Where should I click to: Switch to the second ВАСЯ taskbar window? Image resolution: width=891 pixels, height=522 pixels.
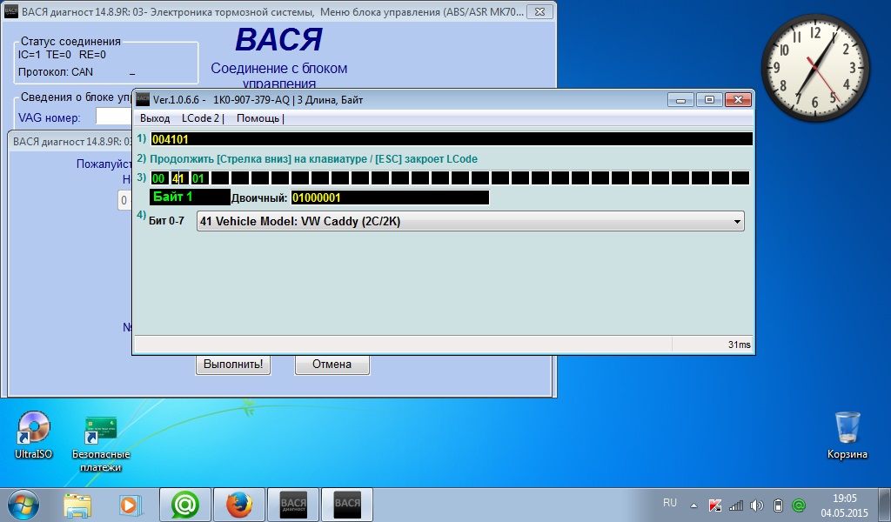347,505
